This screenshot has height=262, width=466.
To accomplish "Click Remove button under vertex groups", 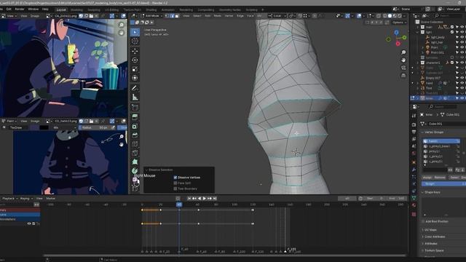I will click(x=440, y=178).
